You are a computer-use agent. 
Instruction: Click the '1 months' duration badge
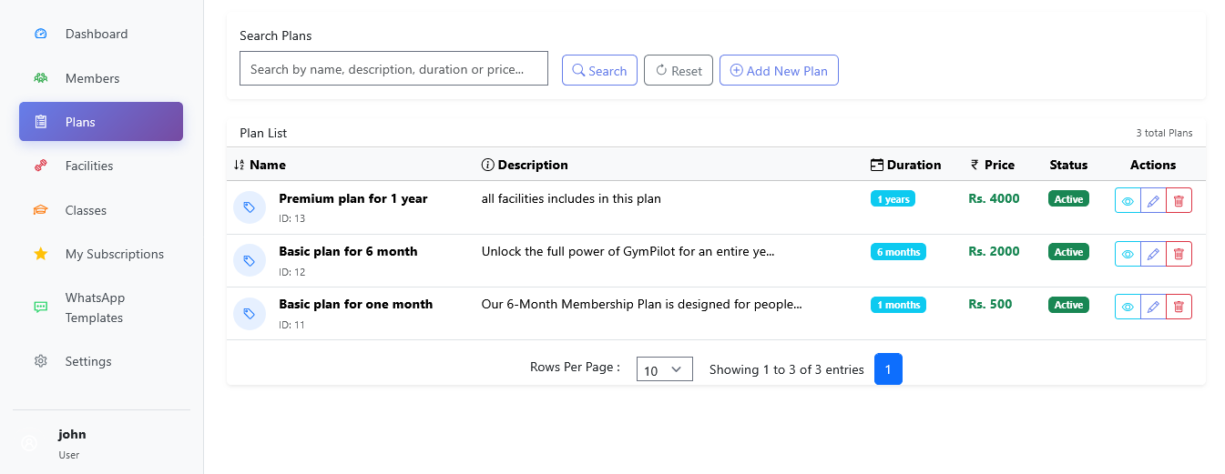[898, 304]
